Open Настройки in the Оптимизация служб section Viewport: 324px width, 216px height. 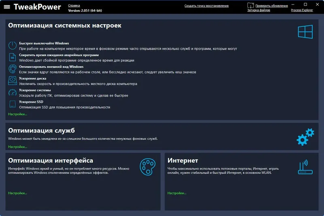(17, 147)
